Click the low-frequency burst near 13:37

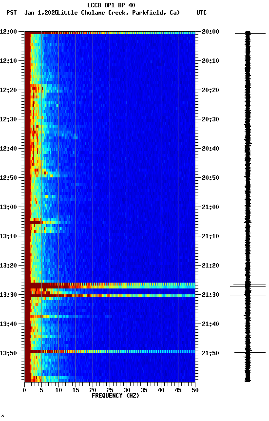pyautogui.click(x=54, y=316)
